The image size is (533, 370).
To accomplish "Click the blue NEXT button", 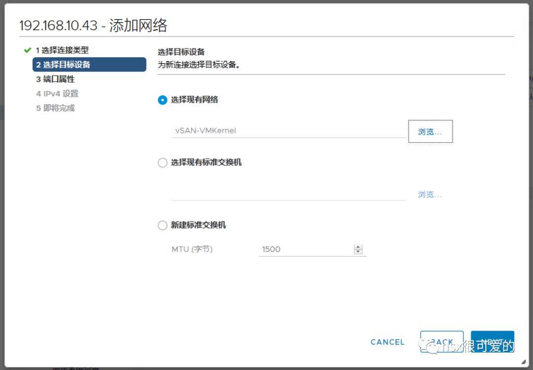I will [x=492, y=342].
